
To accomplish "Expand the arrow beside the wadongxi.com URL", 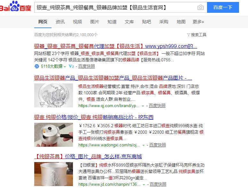I will tap(143, 145).
